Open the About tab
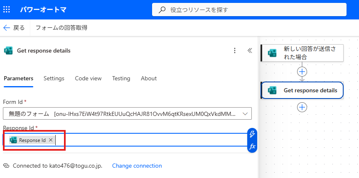Screen dimensions: 359x178 [x=149, y=79]
